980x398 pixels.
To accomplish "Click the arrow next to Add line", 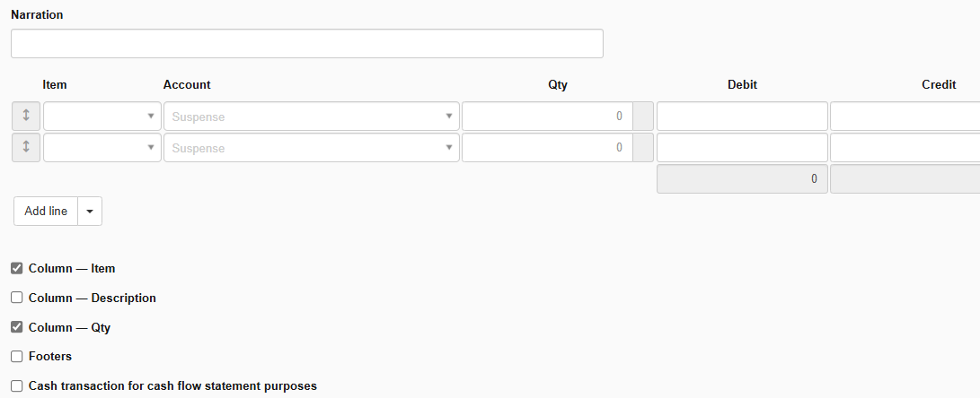I will [x=90, y=212].
